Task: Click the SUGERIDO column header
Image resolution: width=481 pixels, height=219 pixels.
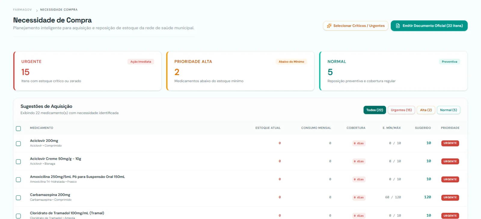Action: tap(423, 128)
